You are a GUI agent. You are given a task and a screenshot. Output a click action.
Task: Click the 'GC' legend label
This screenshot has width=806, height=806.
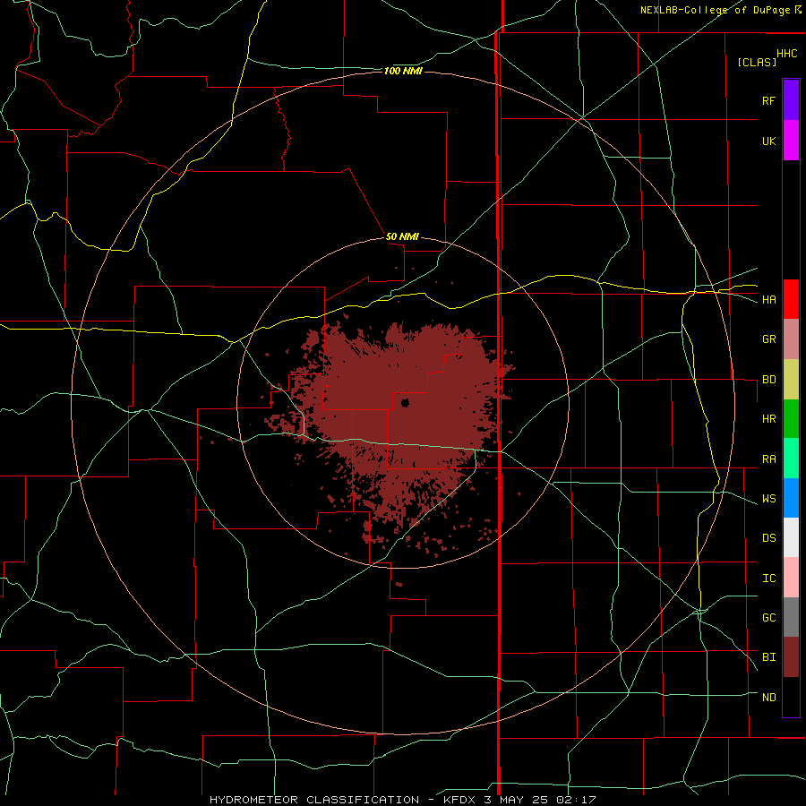point(768,618)
